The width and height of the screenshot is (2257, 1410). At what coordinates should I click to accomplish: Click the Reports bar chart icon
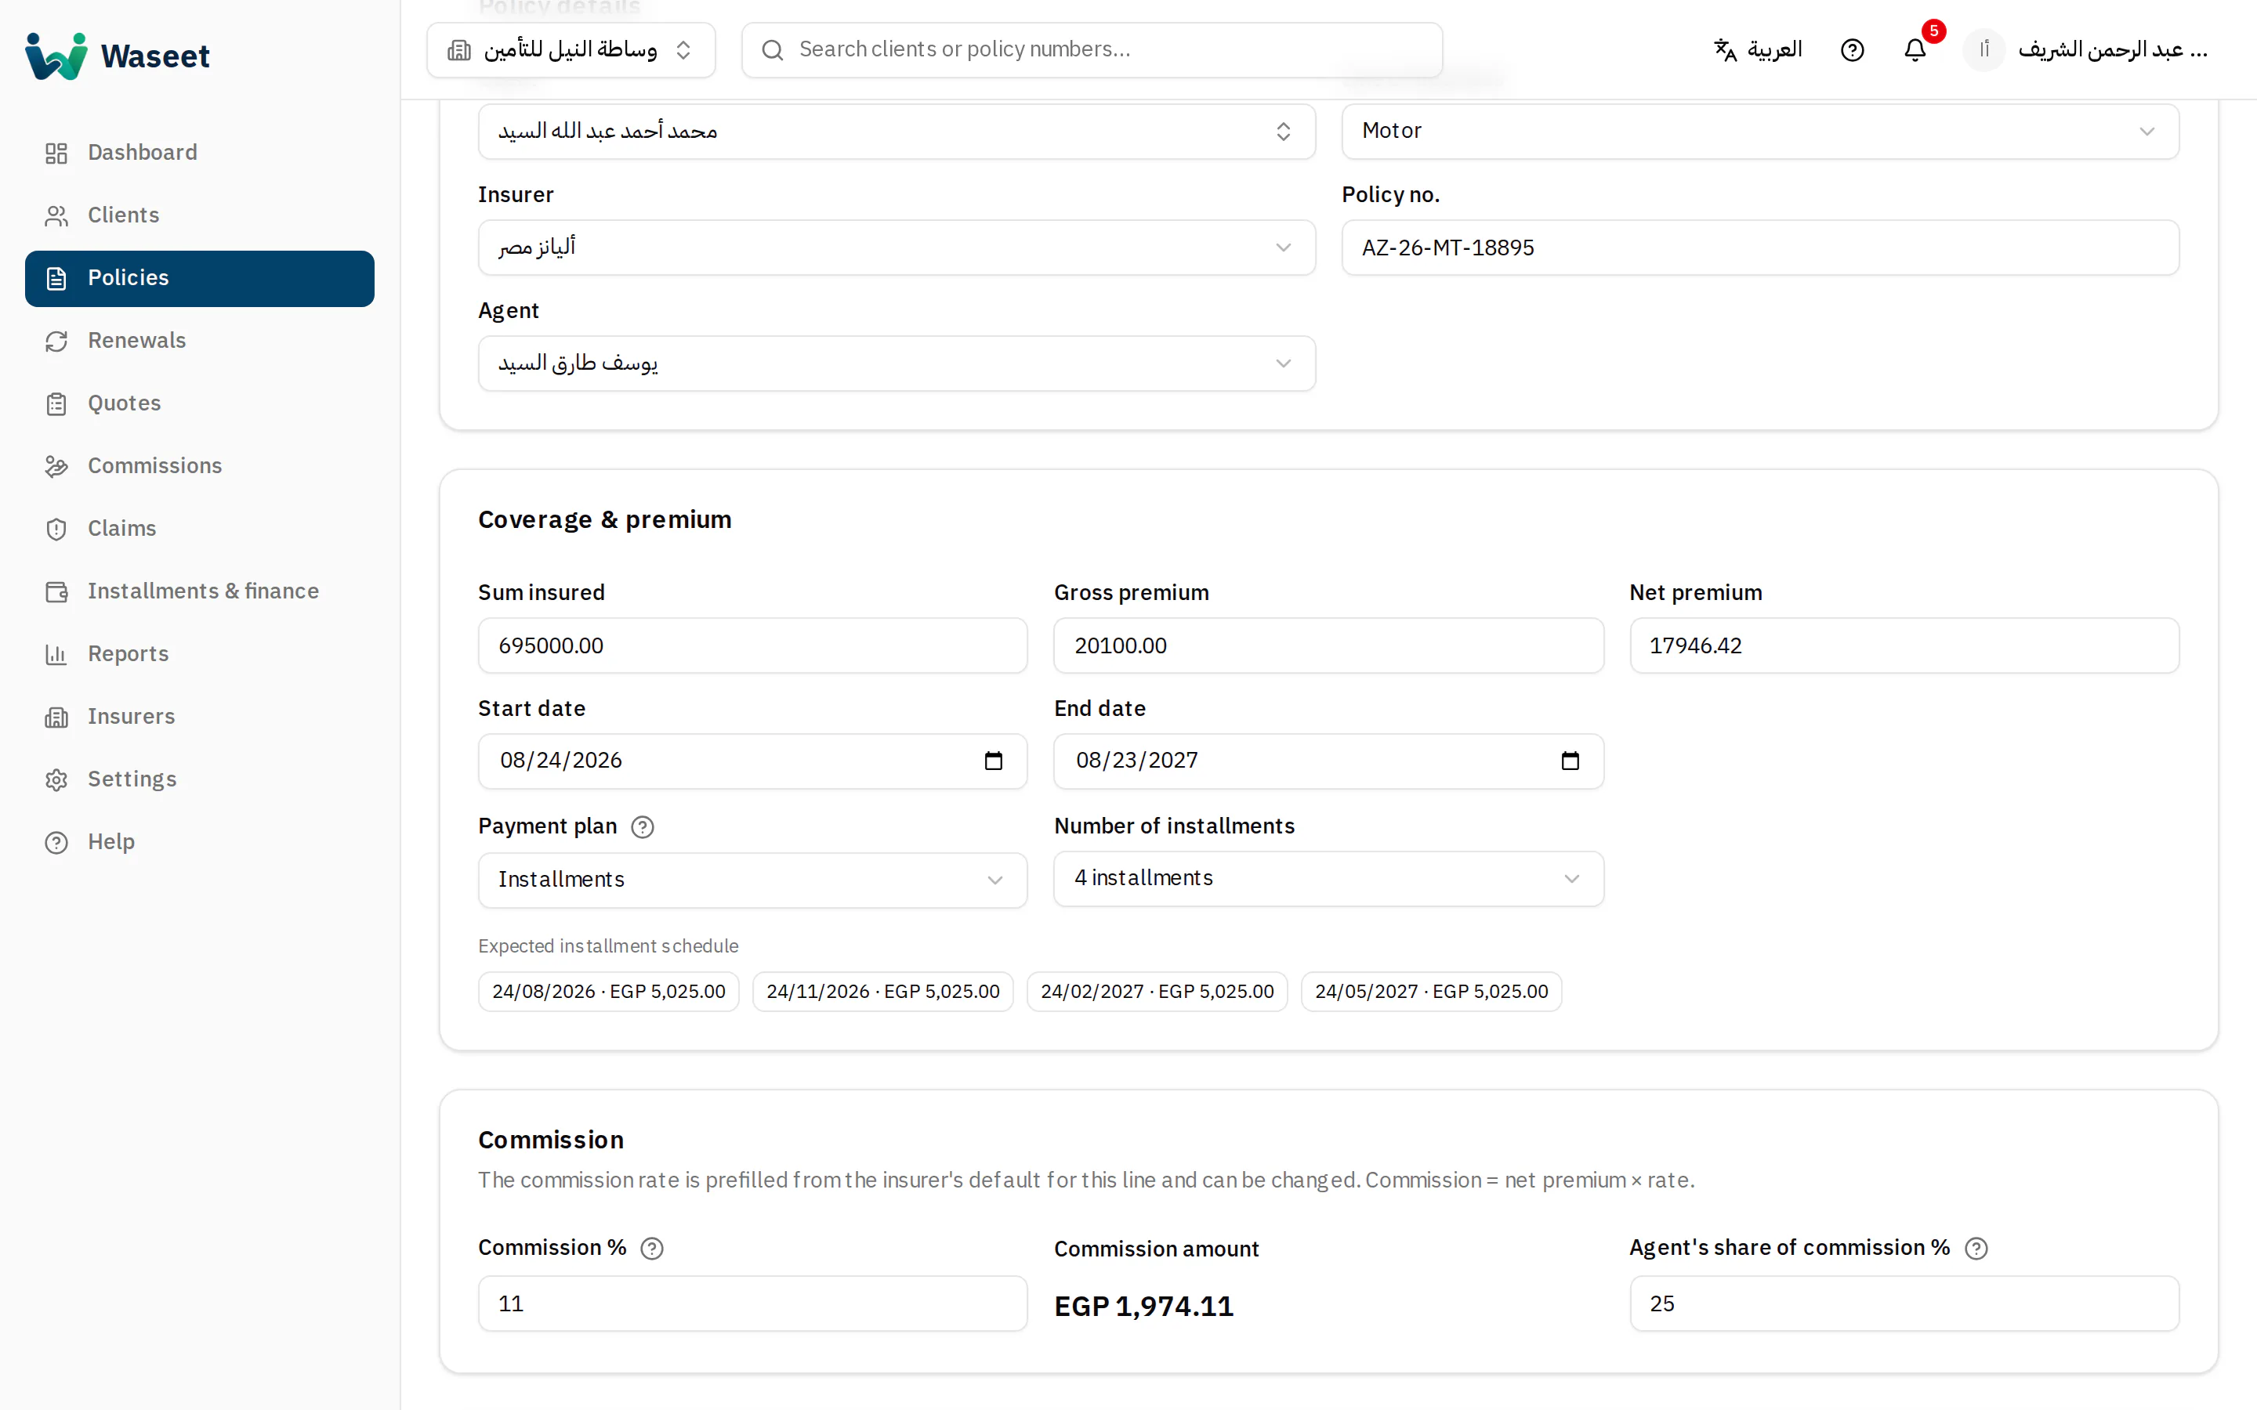tap(57, 654)
